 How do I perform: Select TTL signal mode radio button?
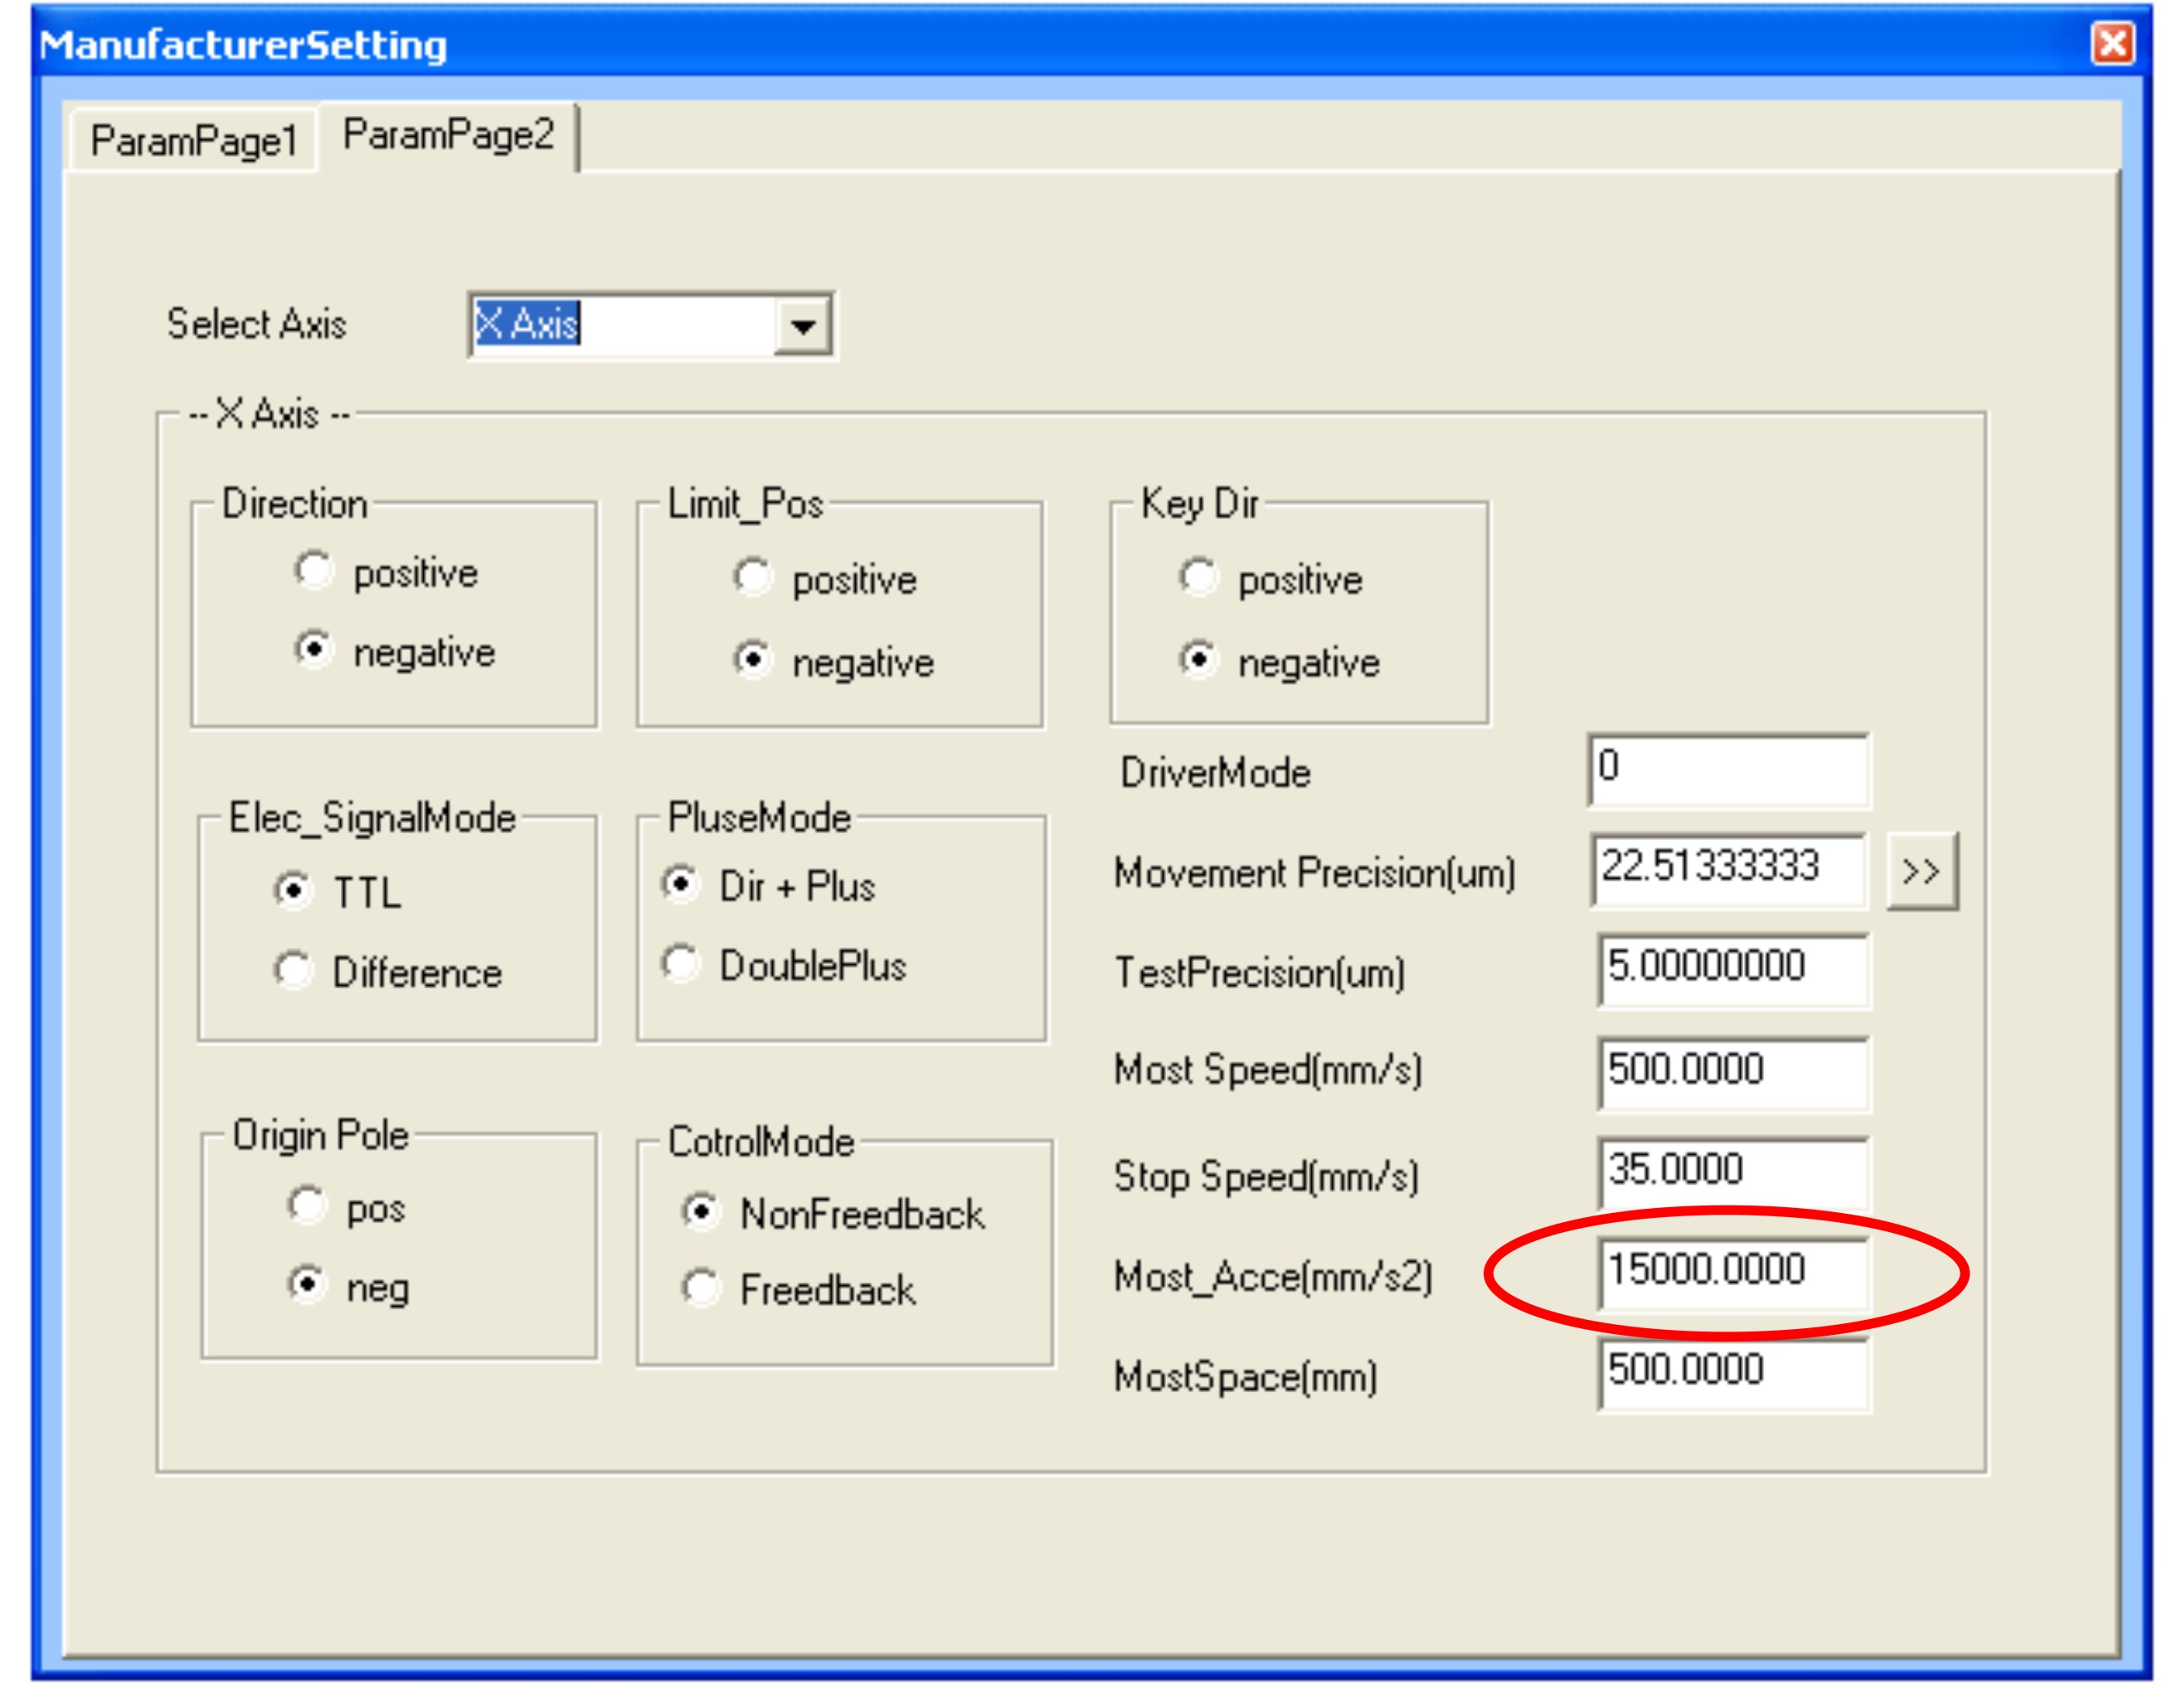coord(294,890)
